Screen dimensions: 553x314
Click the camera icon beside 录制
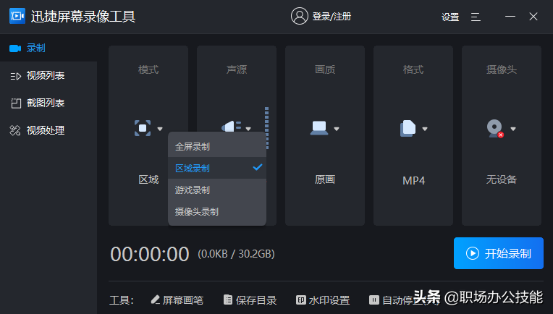[x=15, y=48]
